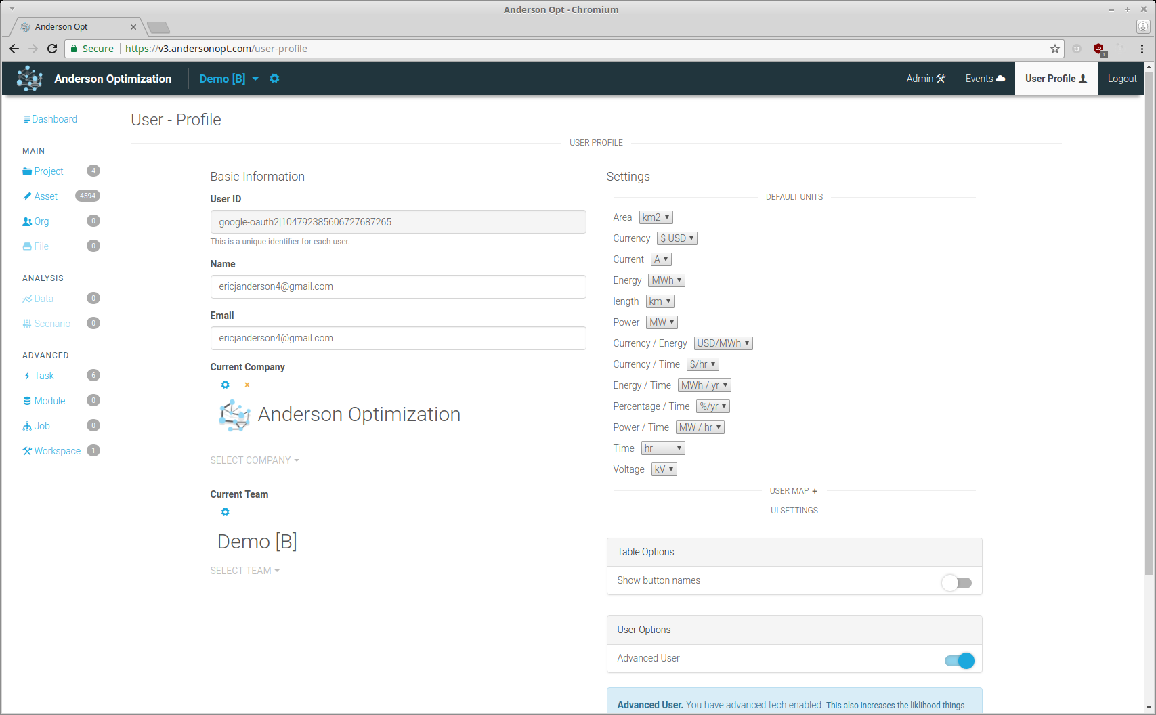Click the orange X icon under Current Company

[x=247, y=385]
